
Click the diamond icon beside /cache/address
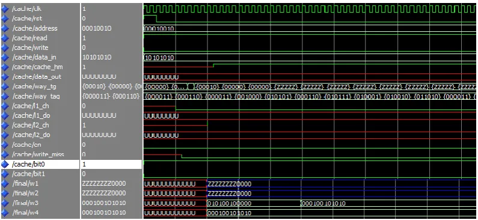(x=5, y=28)
